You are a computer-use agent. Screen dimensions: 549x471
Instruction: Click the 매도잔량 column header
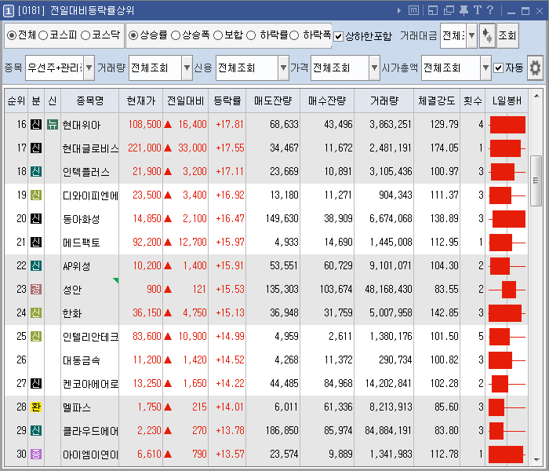273,101
